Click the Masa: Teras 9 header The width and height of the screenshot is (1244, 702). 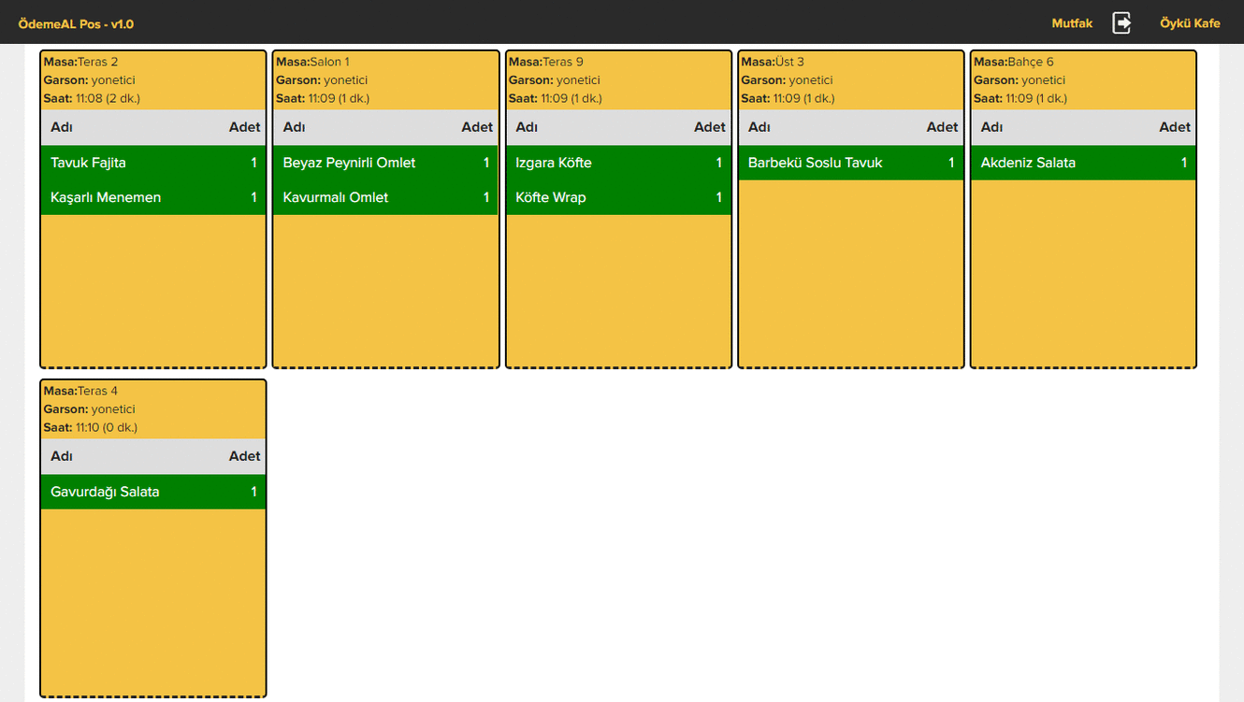(x=546, y=62)
